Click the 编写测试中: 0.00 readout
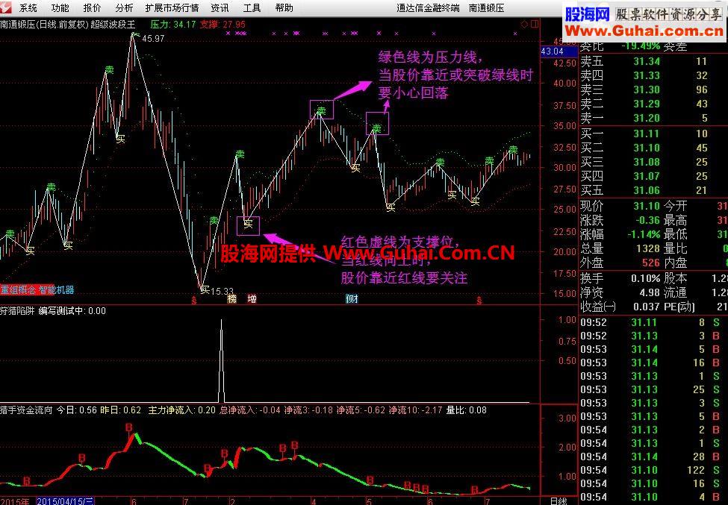This screenshot has width=728, height=505. 72,311
